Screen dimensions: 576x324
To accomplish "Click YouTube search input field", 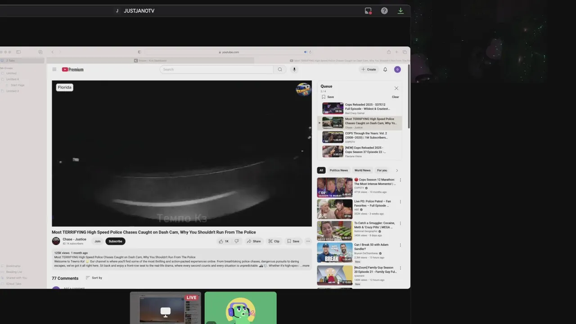I will [216, 69].
